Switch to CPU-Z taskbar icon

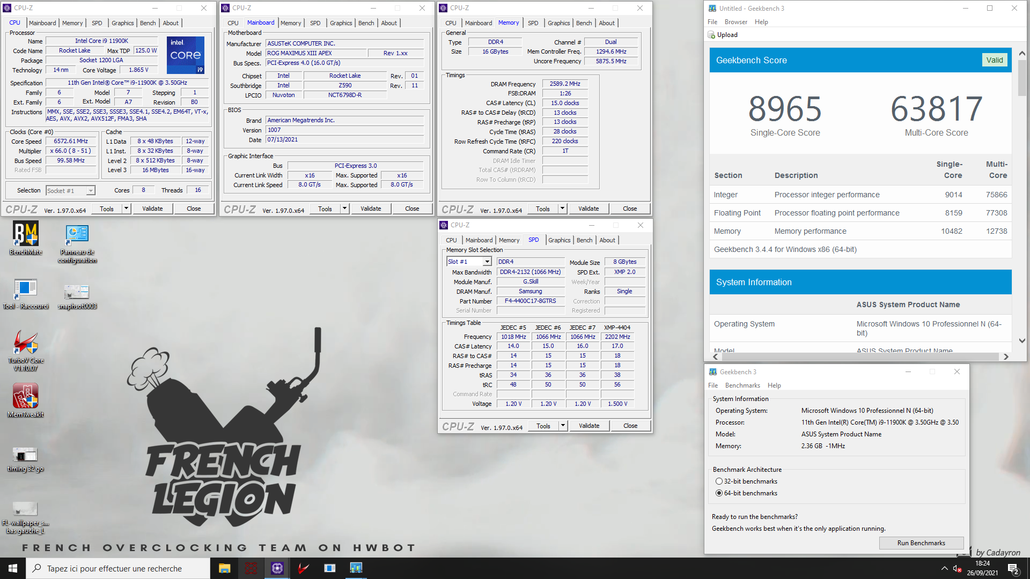(277, 568)
